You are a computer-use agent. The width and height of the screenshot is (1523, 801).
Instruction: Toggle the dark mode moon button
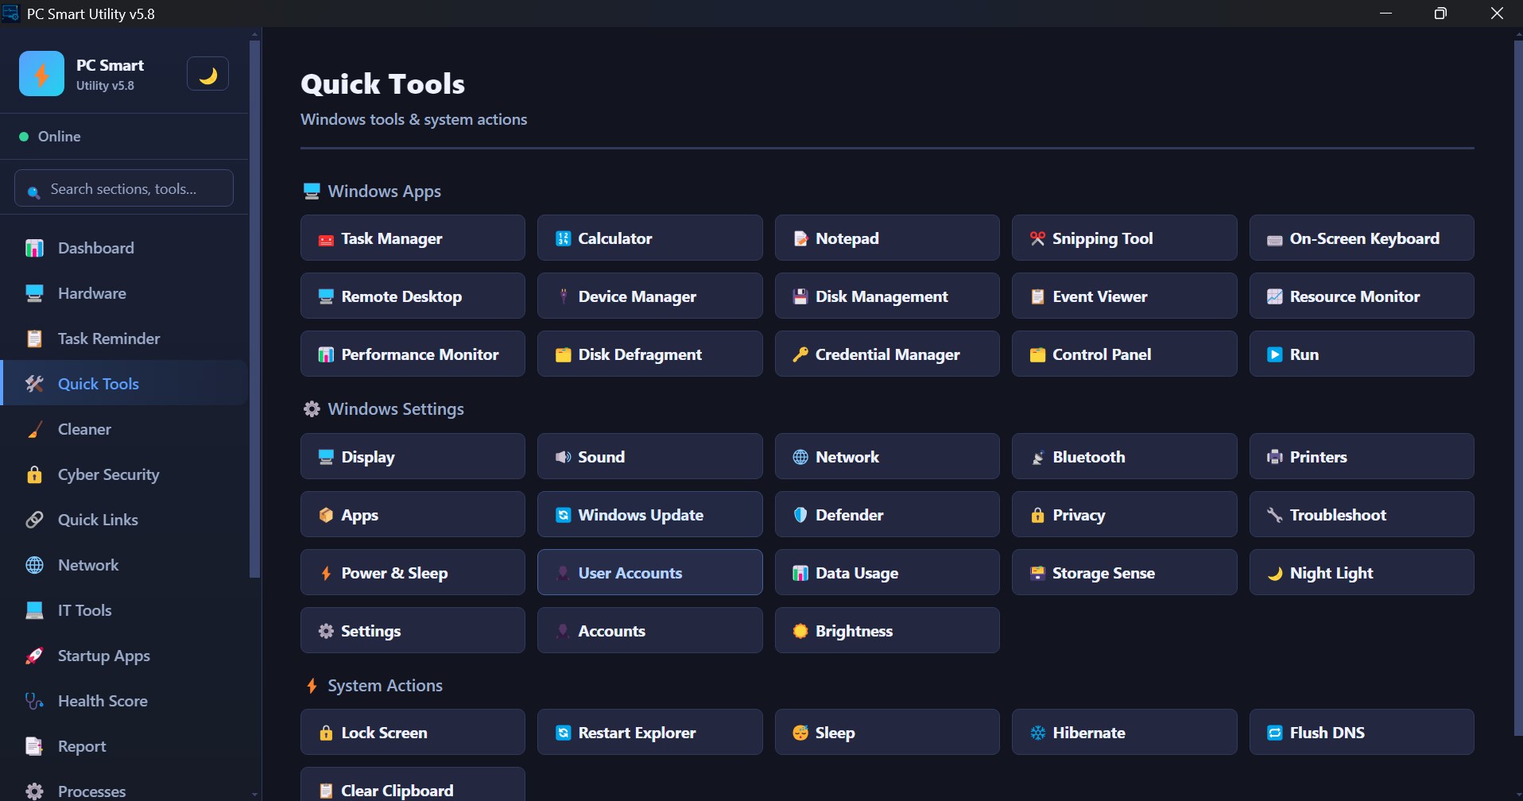207,74
